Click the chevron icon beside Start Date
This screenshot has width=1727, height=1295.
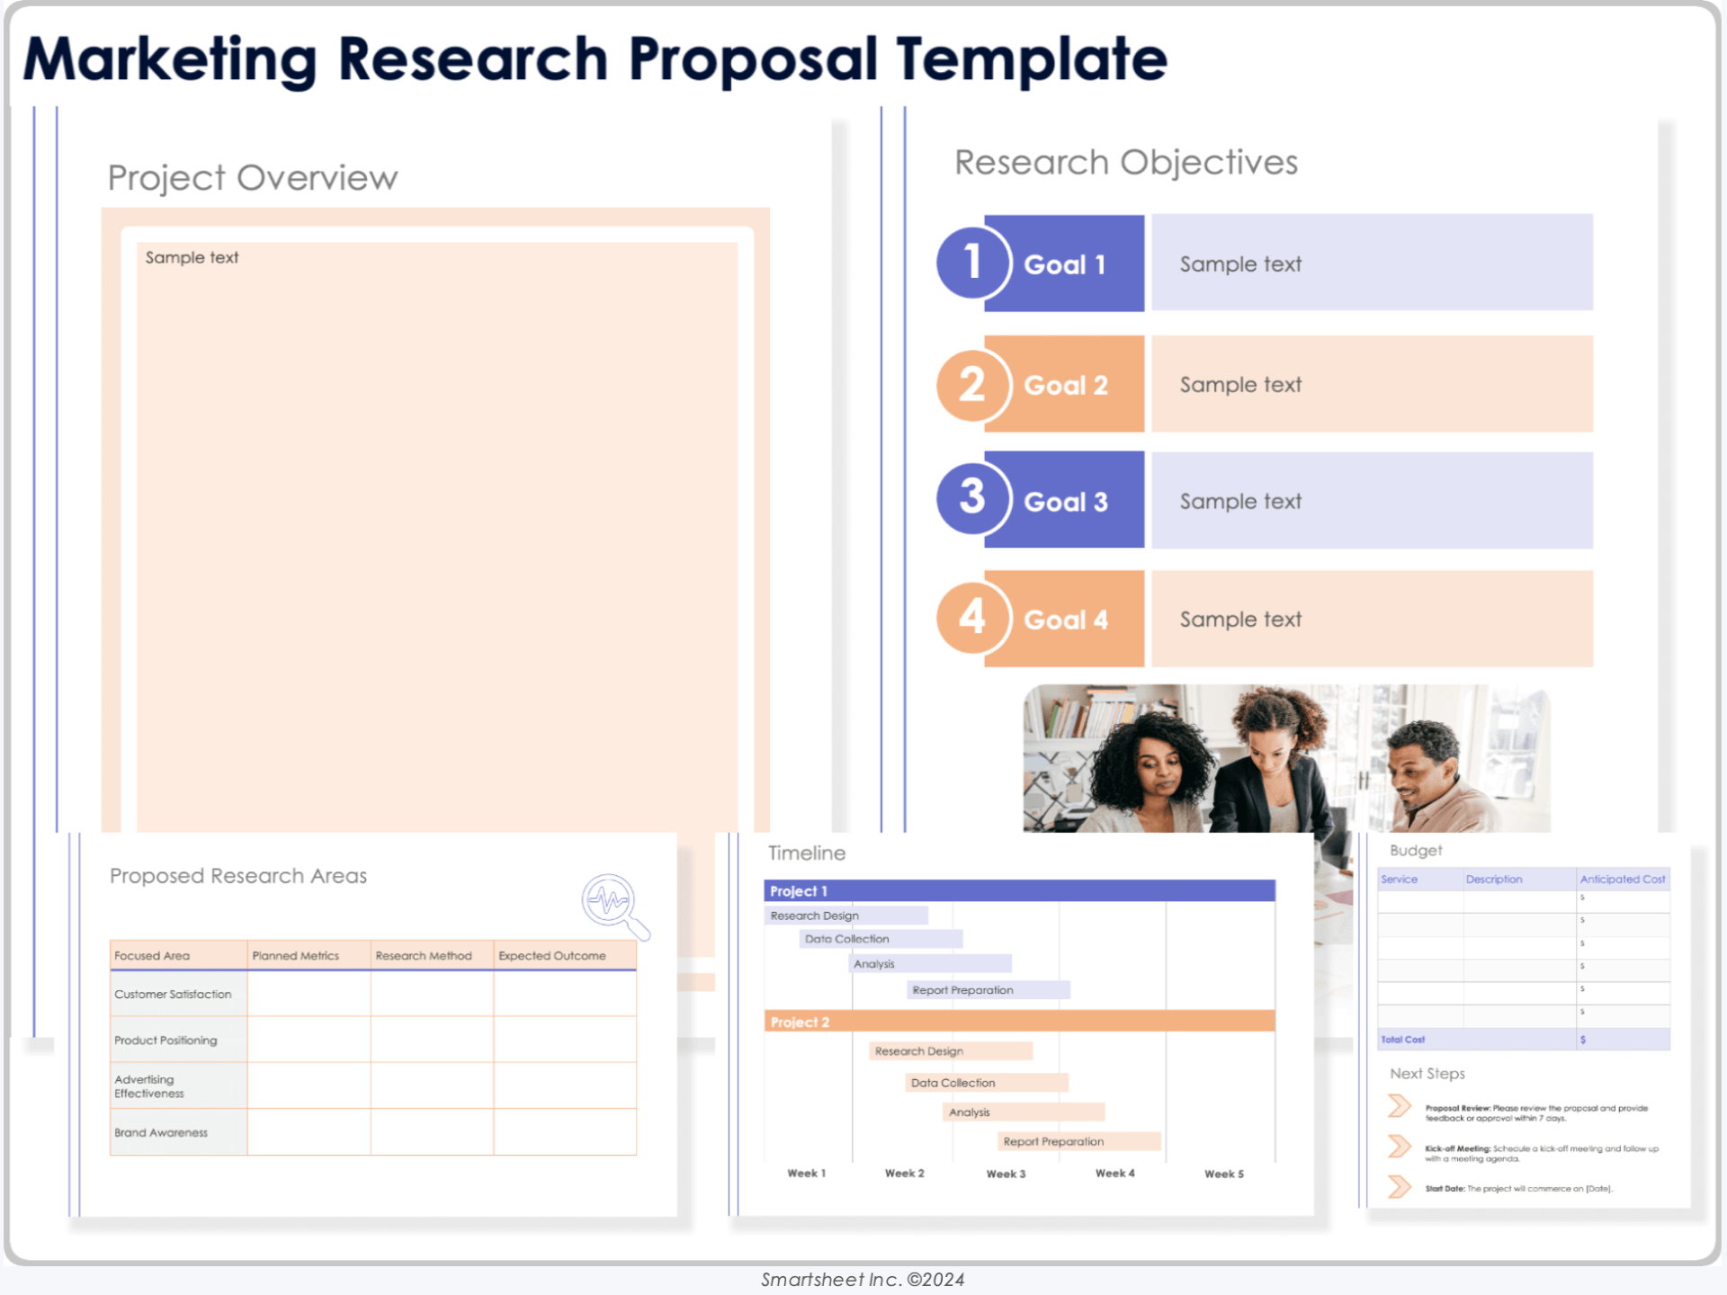1400,1187
